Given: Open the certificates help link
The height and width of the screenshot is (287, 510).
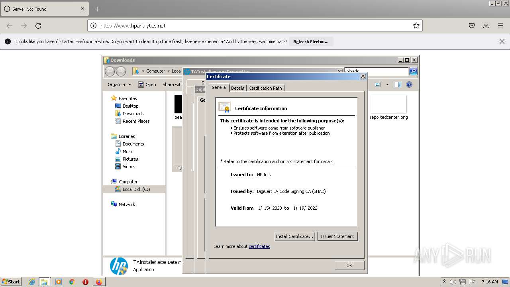Looking at the screenshot, I should 259,246.
